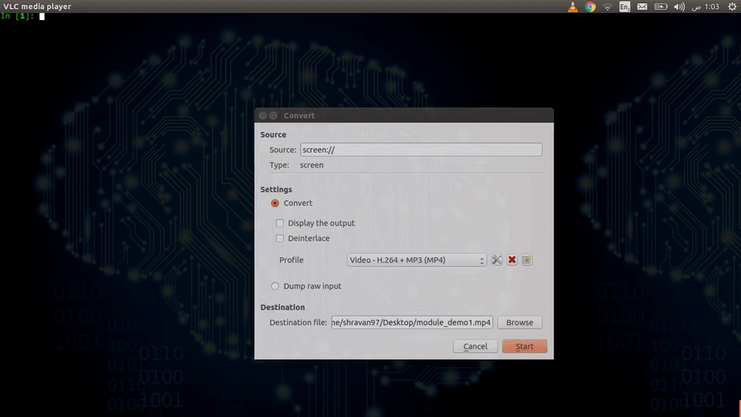Click into the Source field containing screen://
The image size is (741, 417).
pos(421,150)
